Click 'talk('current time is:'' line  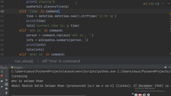(53, 26)
